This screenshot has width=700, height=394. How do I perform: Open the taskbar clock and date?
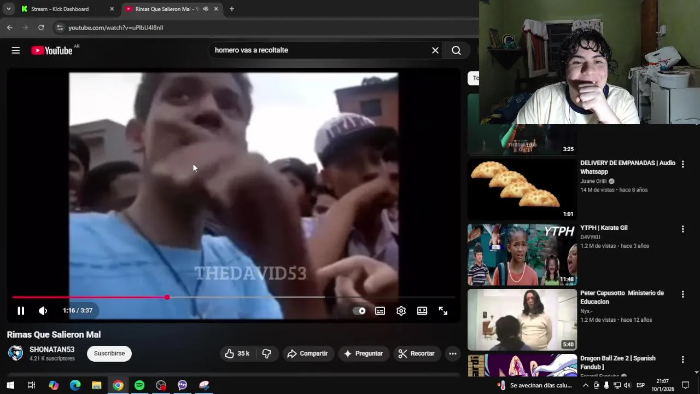point(663,385)
